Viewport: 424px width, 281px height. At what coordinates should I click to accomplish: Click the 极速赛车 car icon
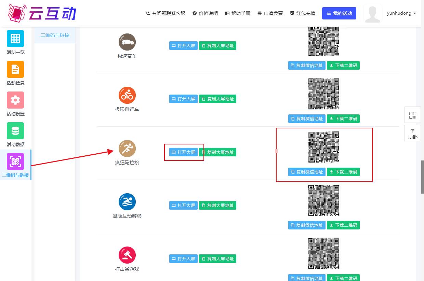127,42
